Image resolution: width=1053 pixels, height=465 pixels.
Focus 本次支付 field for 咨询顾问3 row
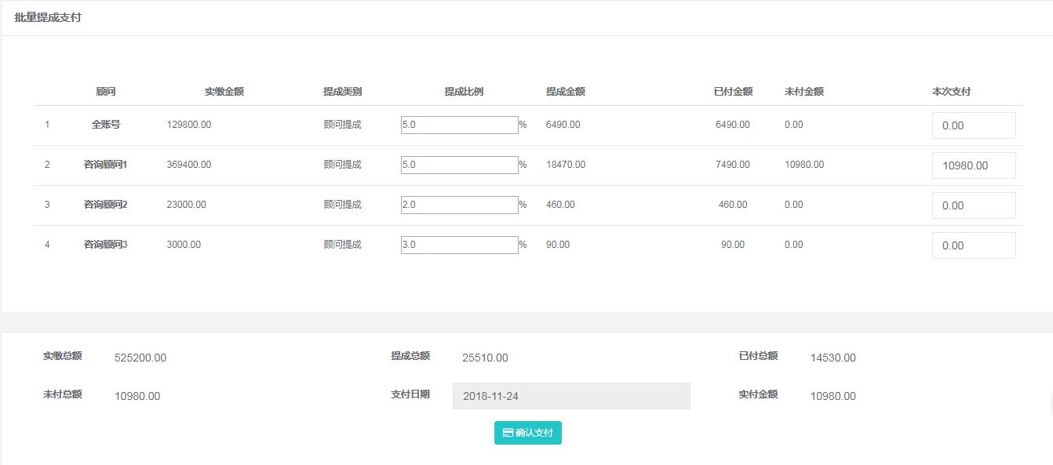pyautogui.click(x=974, y=245)
